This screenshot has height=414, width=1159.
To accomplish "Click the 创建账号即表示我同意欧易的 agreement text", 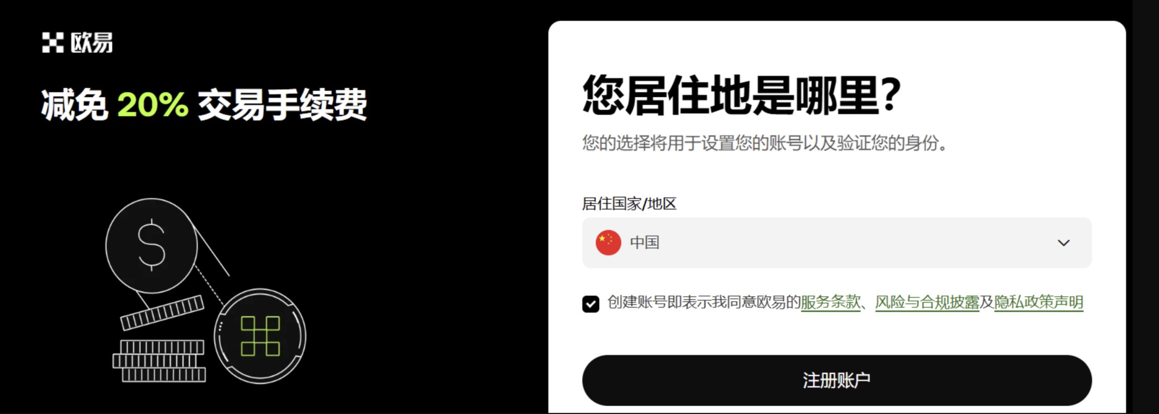I will [704, 302].
